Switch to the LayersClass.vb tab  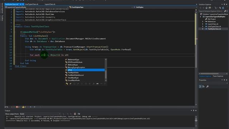[50, 4]
